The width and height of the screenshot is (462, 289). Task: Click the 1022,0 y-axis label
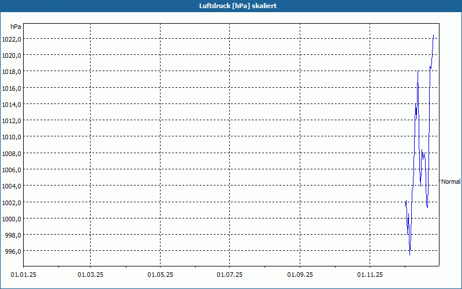point(13,39)
